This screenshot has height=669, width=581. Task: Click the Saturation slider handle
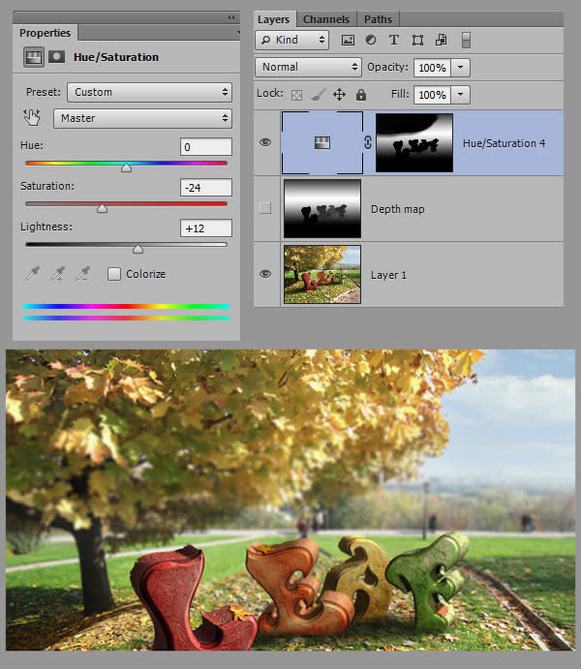102,207
